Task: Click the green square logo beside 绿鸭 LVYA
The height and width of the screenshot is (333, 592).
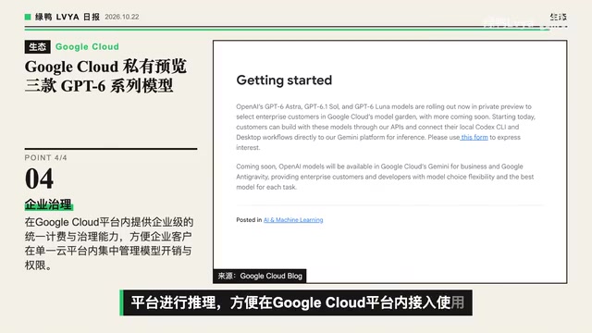Action: pyautogui.click(x=28, y=17)
